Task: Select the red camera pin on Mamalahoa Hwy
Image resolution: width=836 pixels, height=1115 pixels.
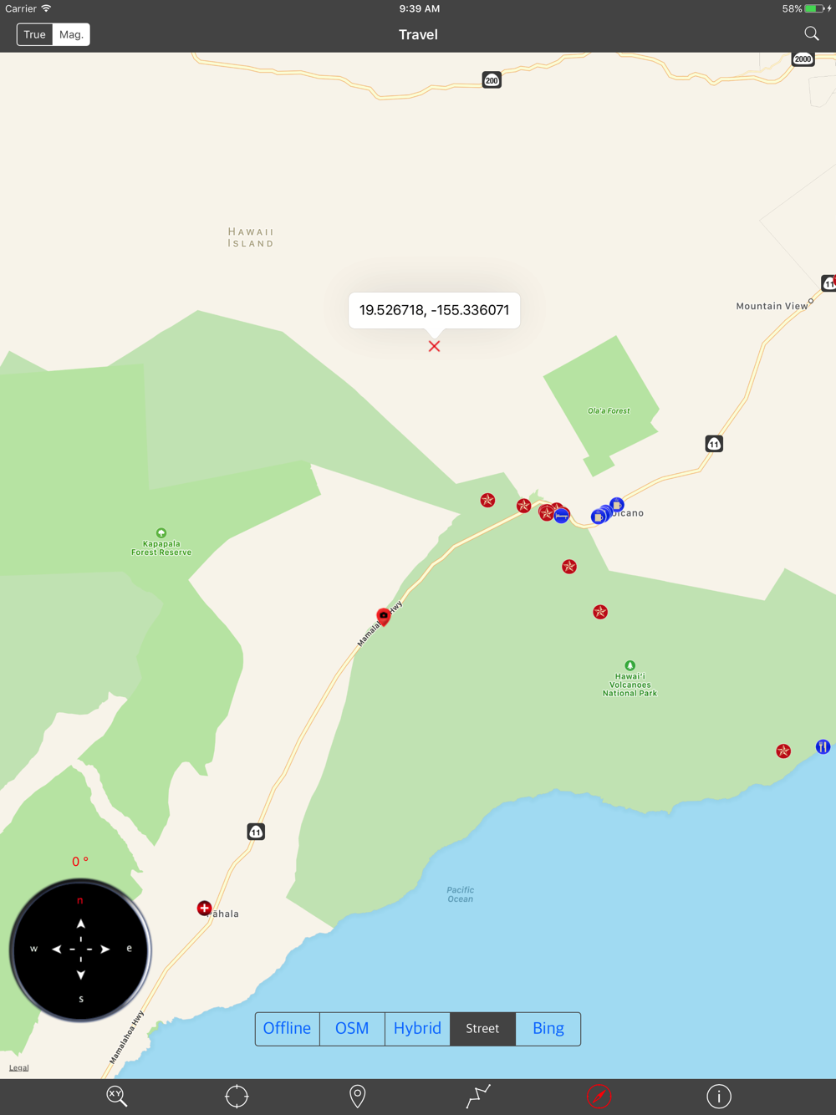Action: tap(384, 616)
